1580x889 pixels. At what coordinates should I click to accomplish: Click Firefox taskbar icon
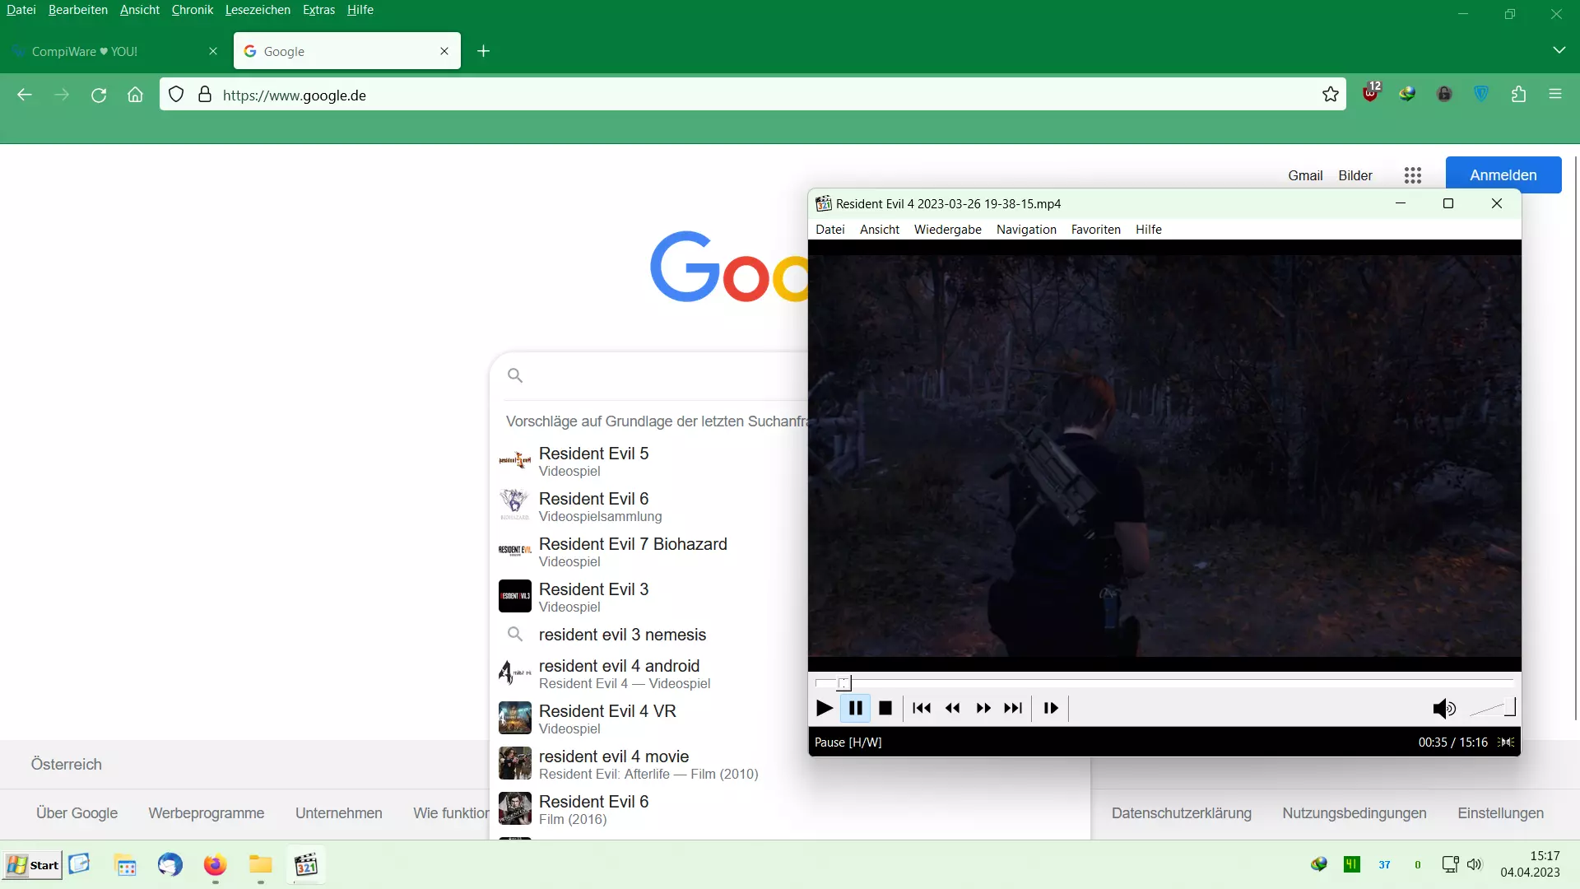(x=215, y=864)
